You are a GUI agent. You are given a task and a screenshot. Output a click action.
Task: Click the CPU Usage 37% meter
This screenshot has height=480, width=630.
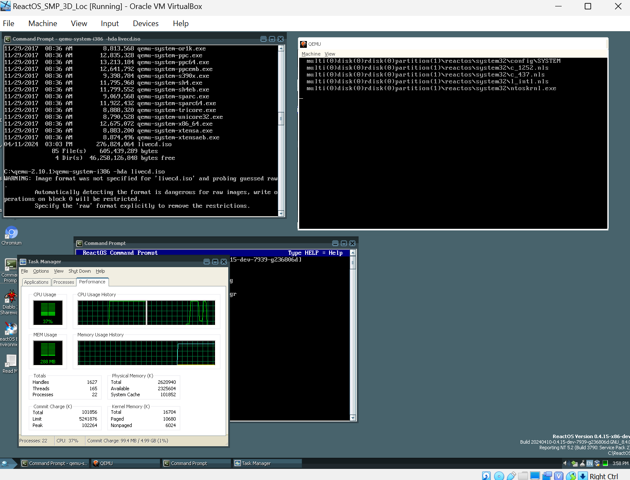48,313
